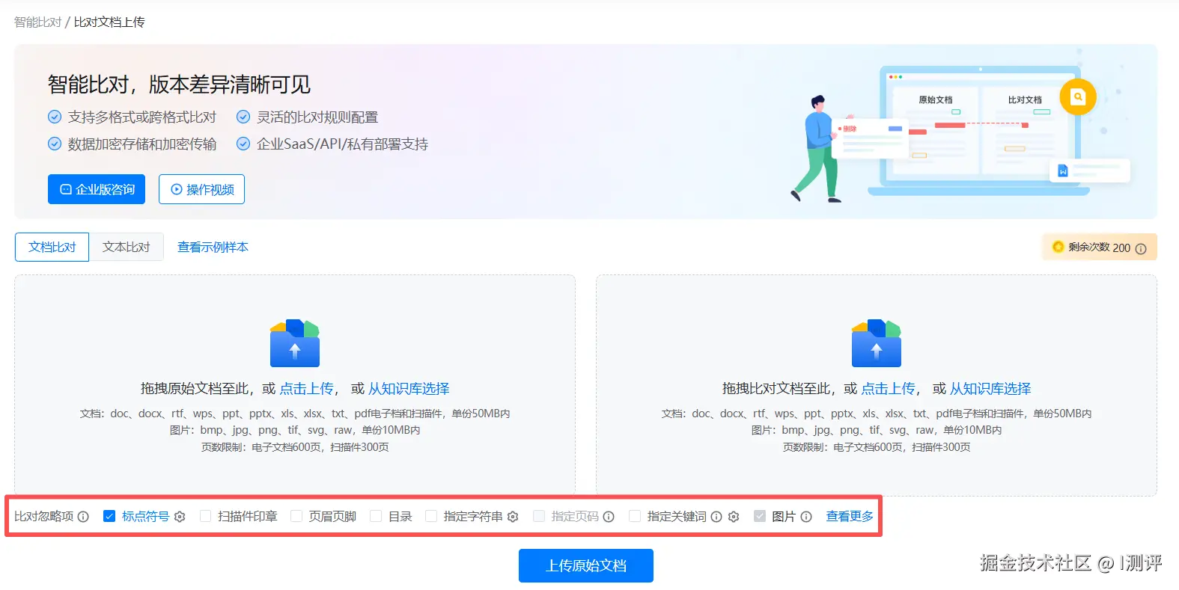Screen dimensions: 1179x590
Task: Click the 上传原始文档 button
Action: click(x=586, y=566)
